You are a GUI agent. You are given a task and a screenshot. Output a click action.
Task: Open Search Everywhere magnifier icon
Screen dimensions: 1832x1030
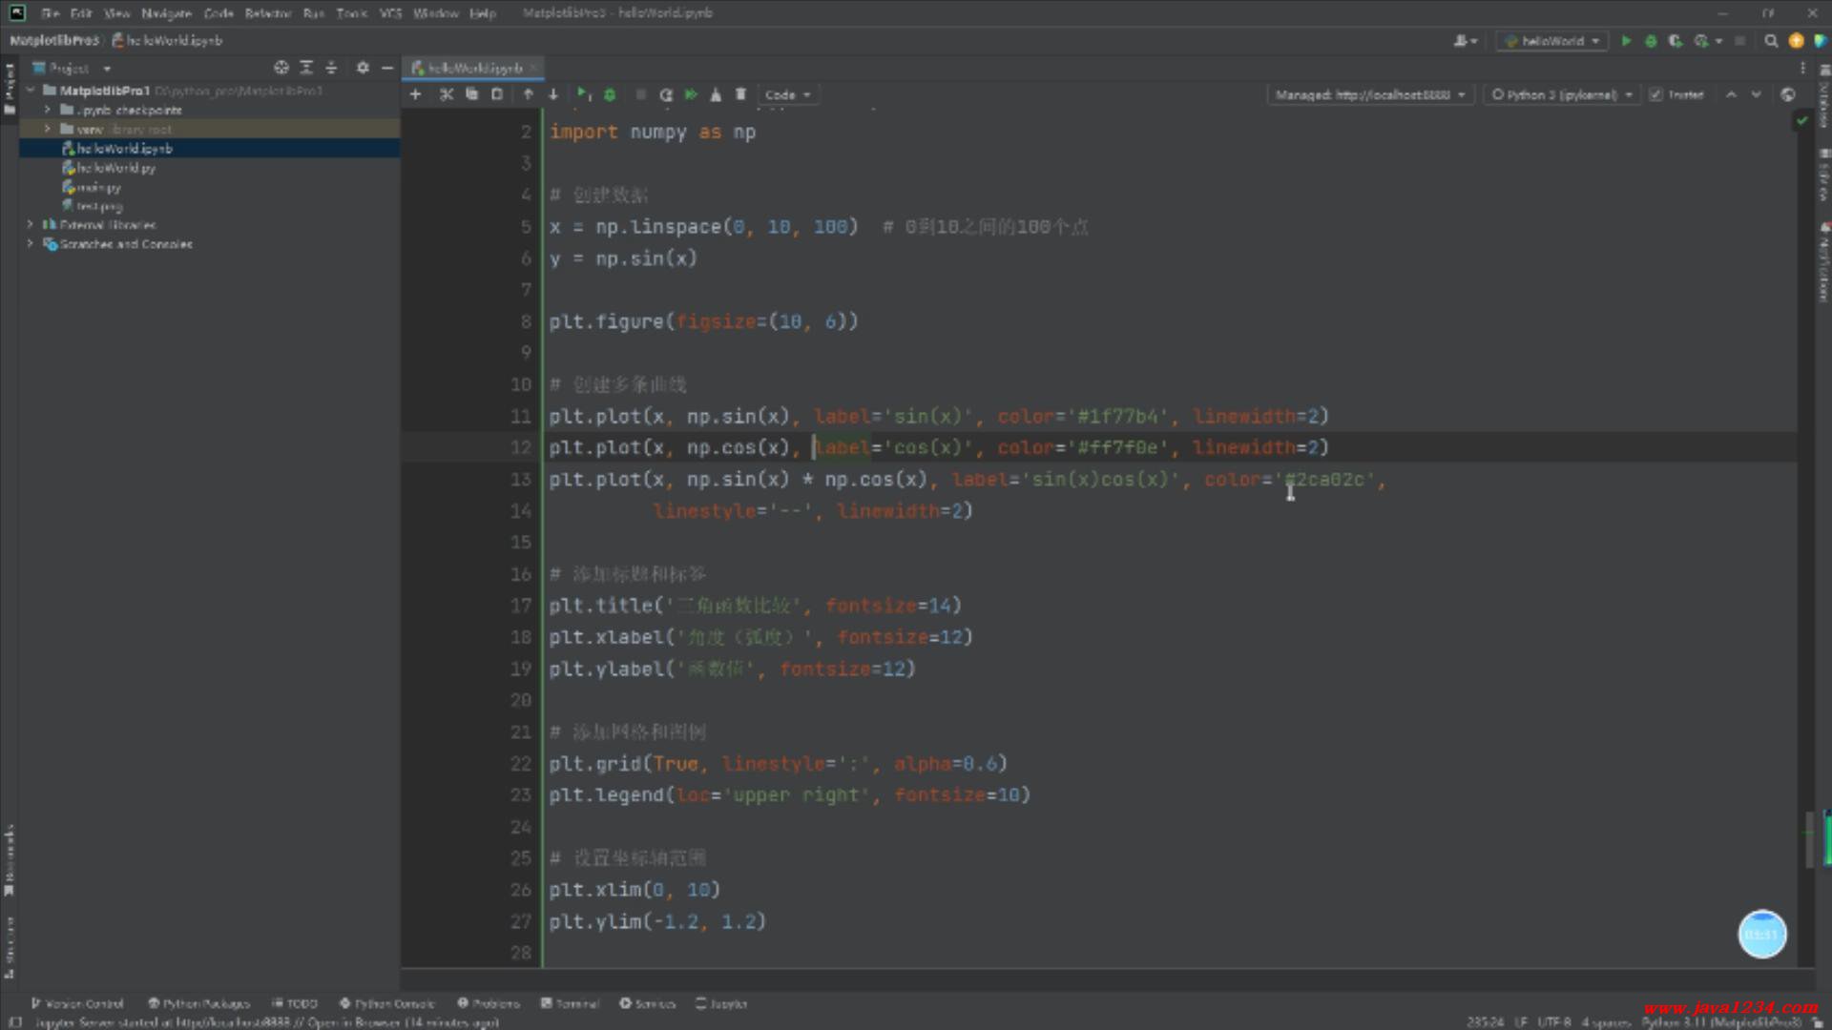[x=1771, y=41]
